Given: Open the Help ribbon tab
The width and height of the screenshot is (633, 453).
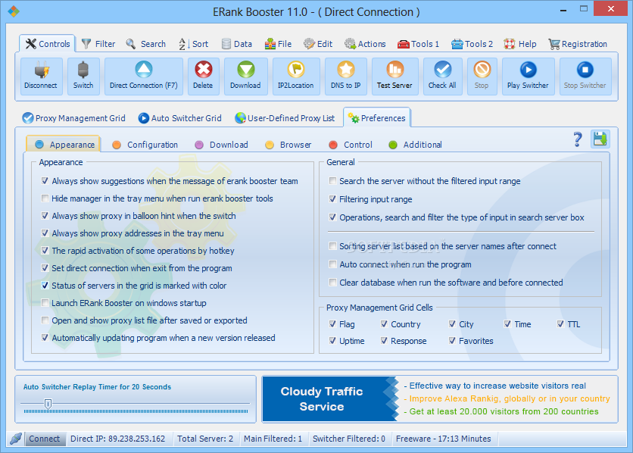Looking at the screenshot, I should (x=520, y=44).
